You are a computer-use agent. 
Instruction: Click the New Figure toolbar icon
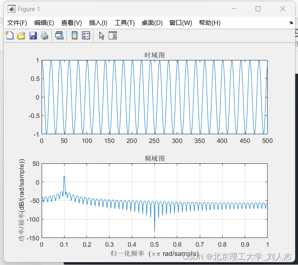[x=10, y=35]
